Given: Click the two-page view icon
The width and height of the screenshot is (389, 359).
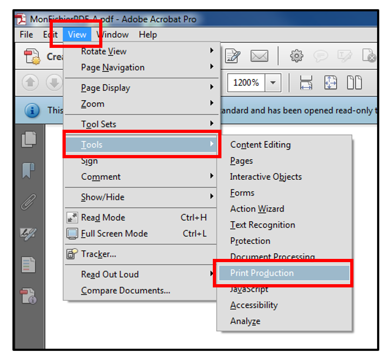Looking at the screenshot, I should 354,83.
